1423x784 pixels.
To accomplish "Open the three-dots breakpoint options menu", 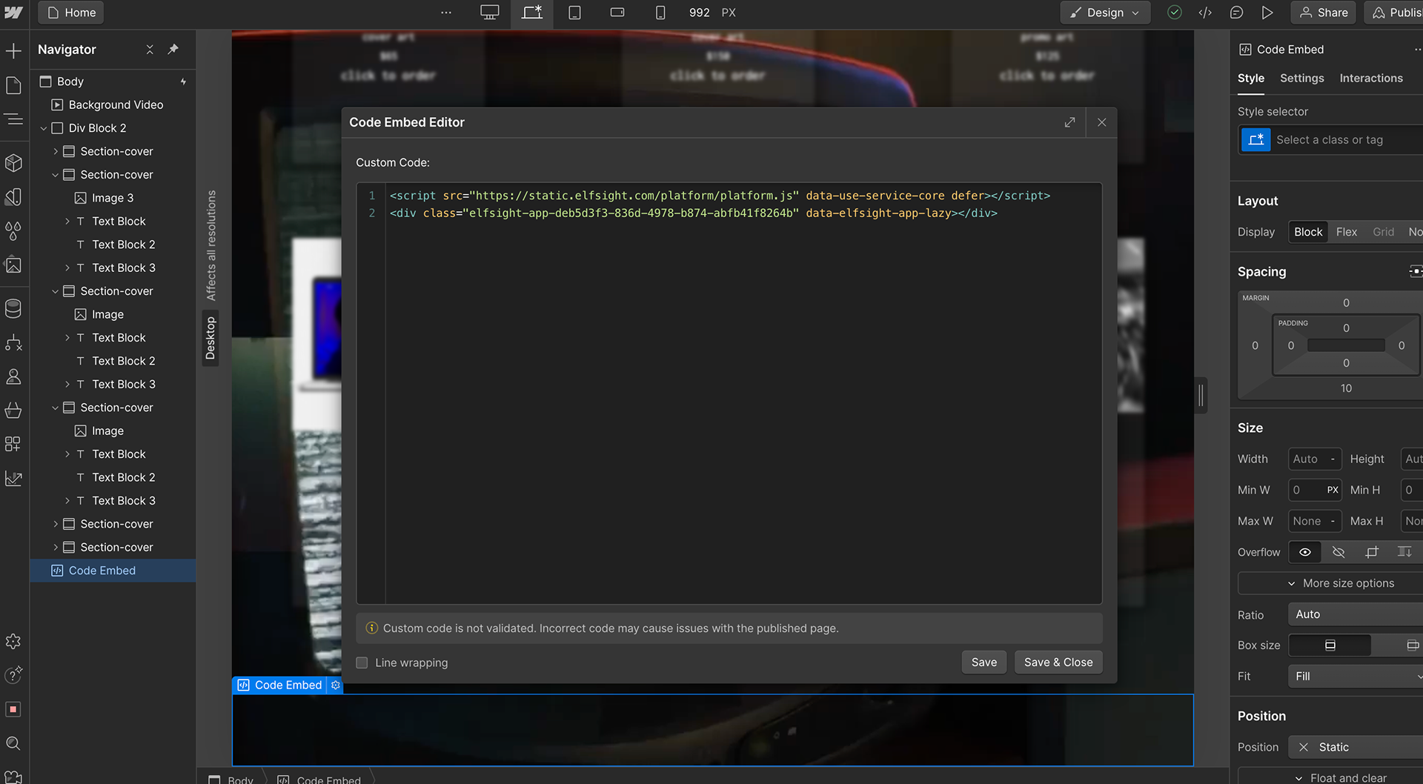I will tap(446, 13).
